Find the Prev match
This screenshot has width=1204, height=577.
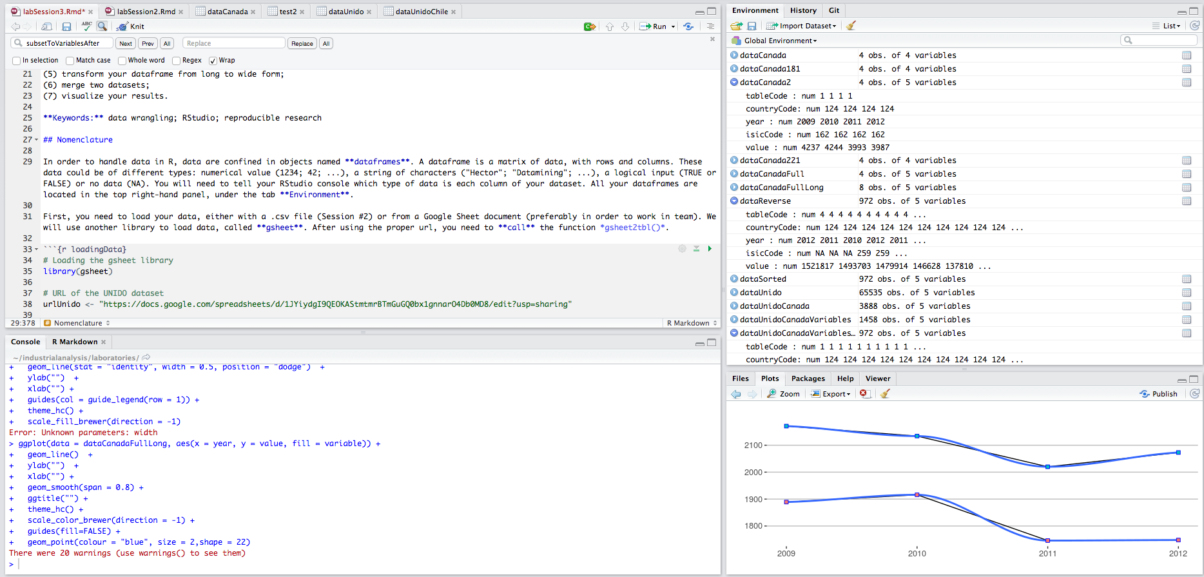[x=148, y=44]
